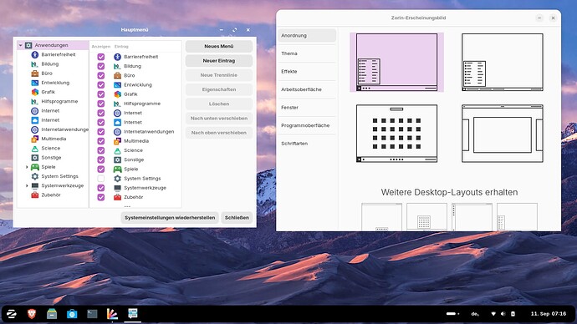Collapse the Anwendungen tree node
577x324 pixels.
tap(21, 45)
